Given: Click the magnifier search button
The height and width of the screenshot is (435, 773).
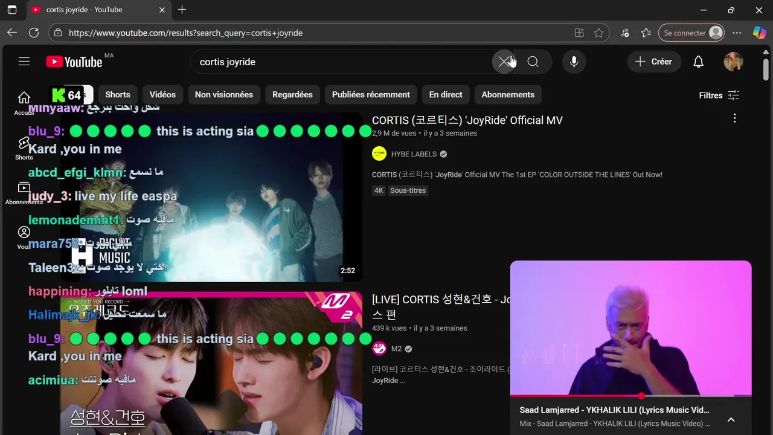Looking at the screenshot, I should point(533,62).
